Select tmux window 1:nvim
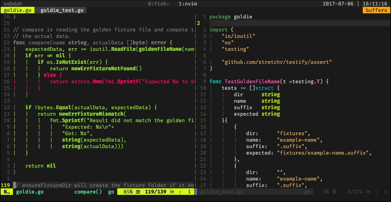This screenshot has height=202, width=391. 188,4
